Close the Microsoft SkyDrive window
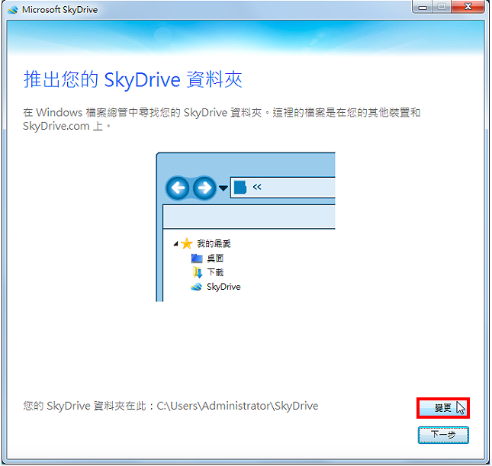Viewport: 492px width, 466px height. (468, 7)
